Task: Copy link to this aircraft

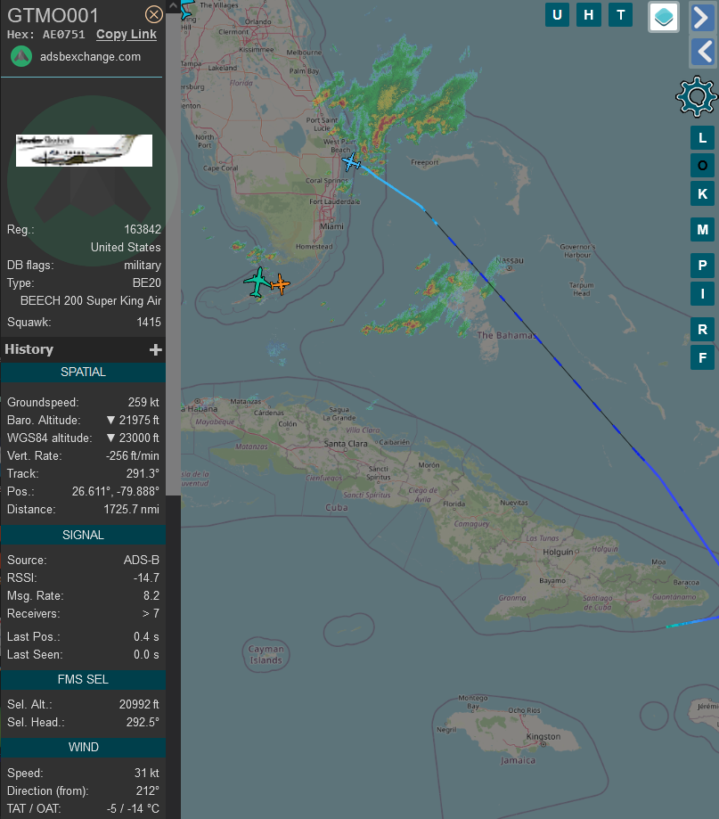Action: tap(127, 35)
